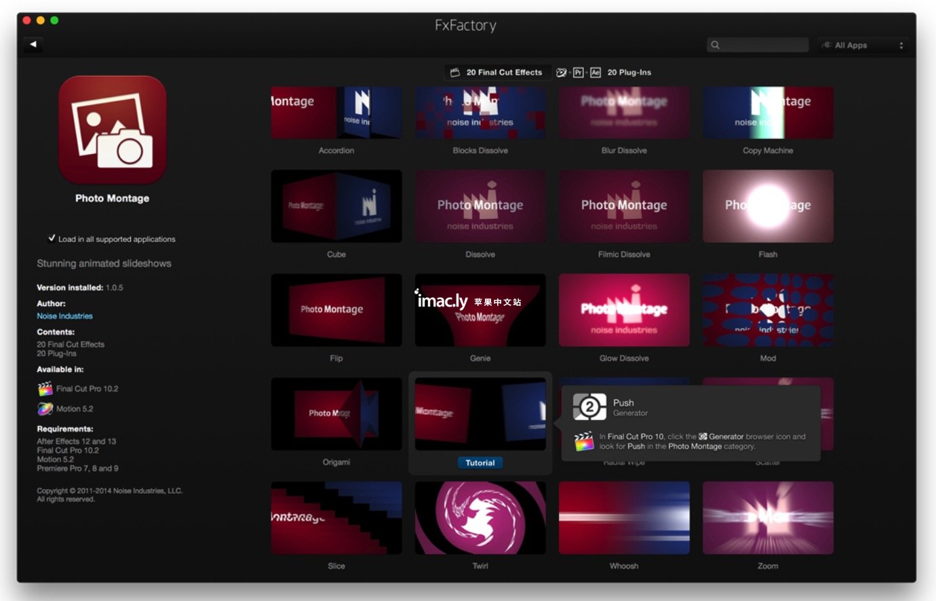Select the highlighted Push effect thumbnail

tap(480, 414)
